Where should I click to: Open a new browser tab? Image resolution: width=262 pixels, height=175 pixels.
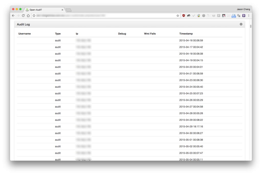coord(69,10)
